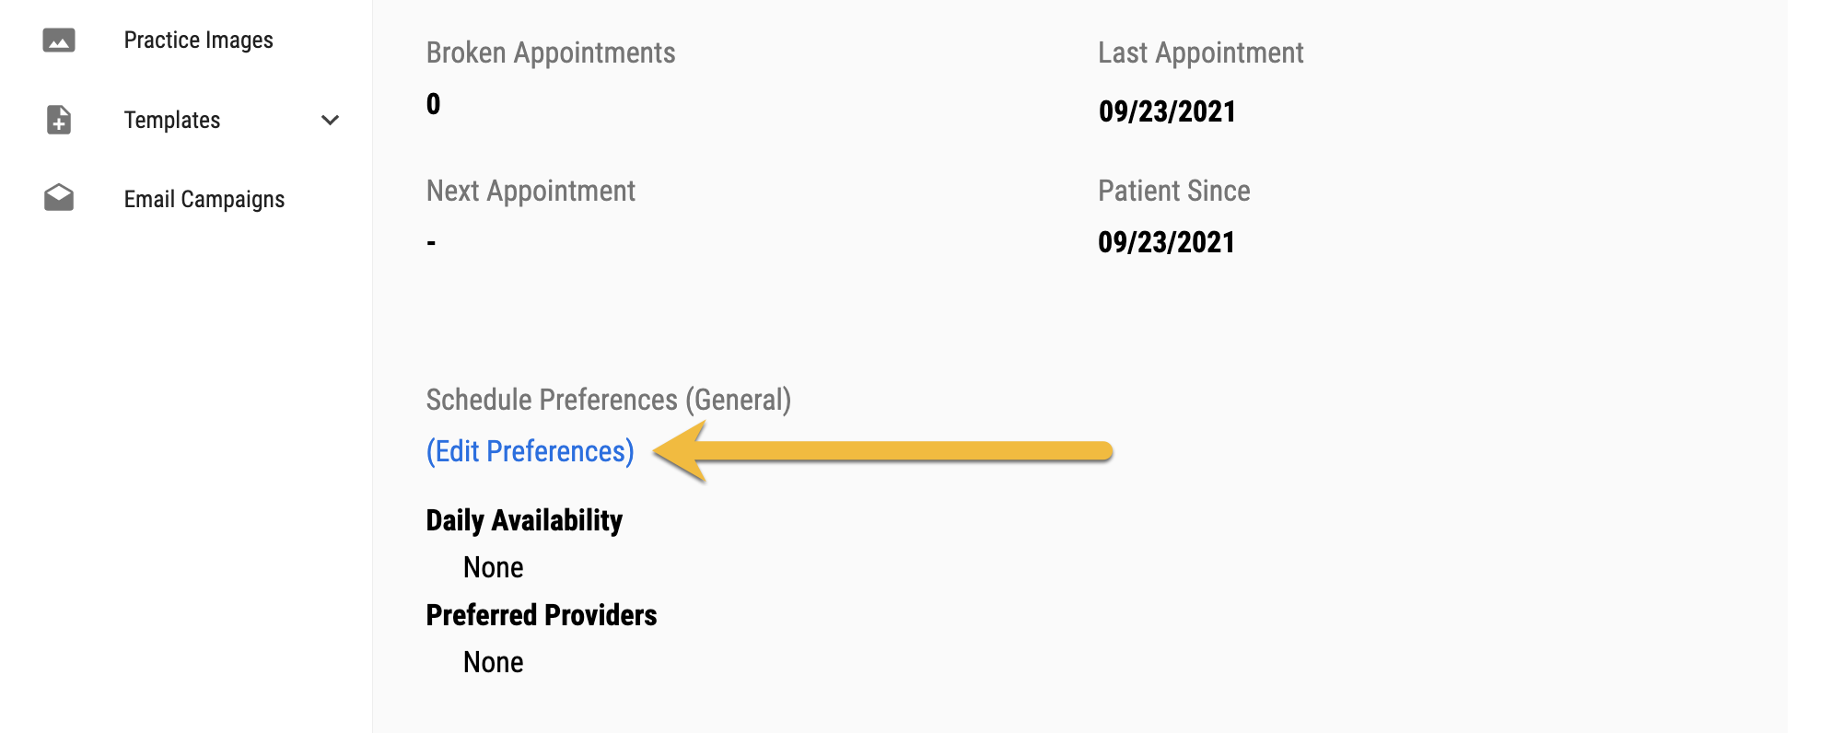Click the Practice Images picture icon
Screen dimensions: 1831x733
point(59,41)
